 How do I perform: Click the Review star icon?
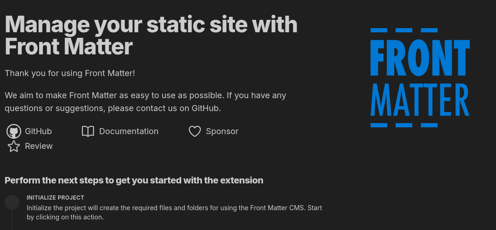pos(14,146)
